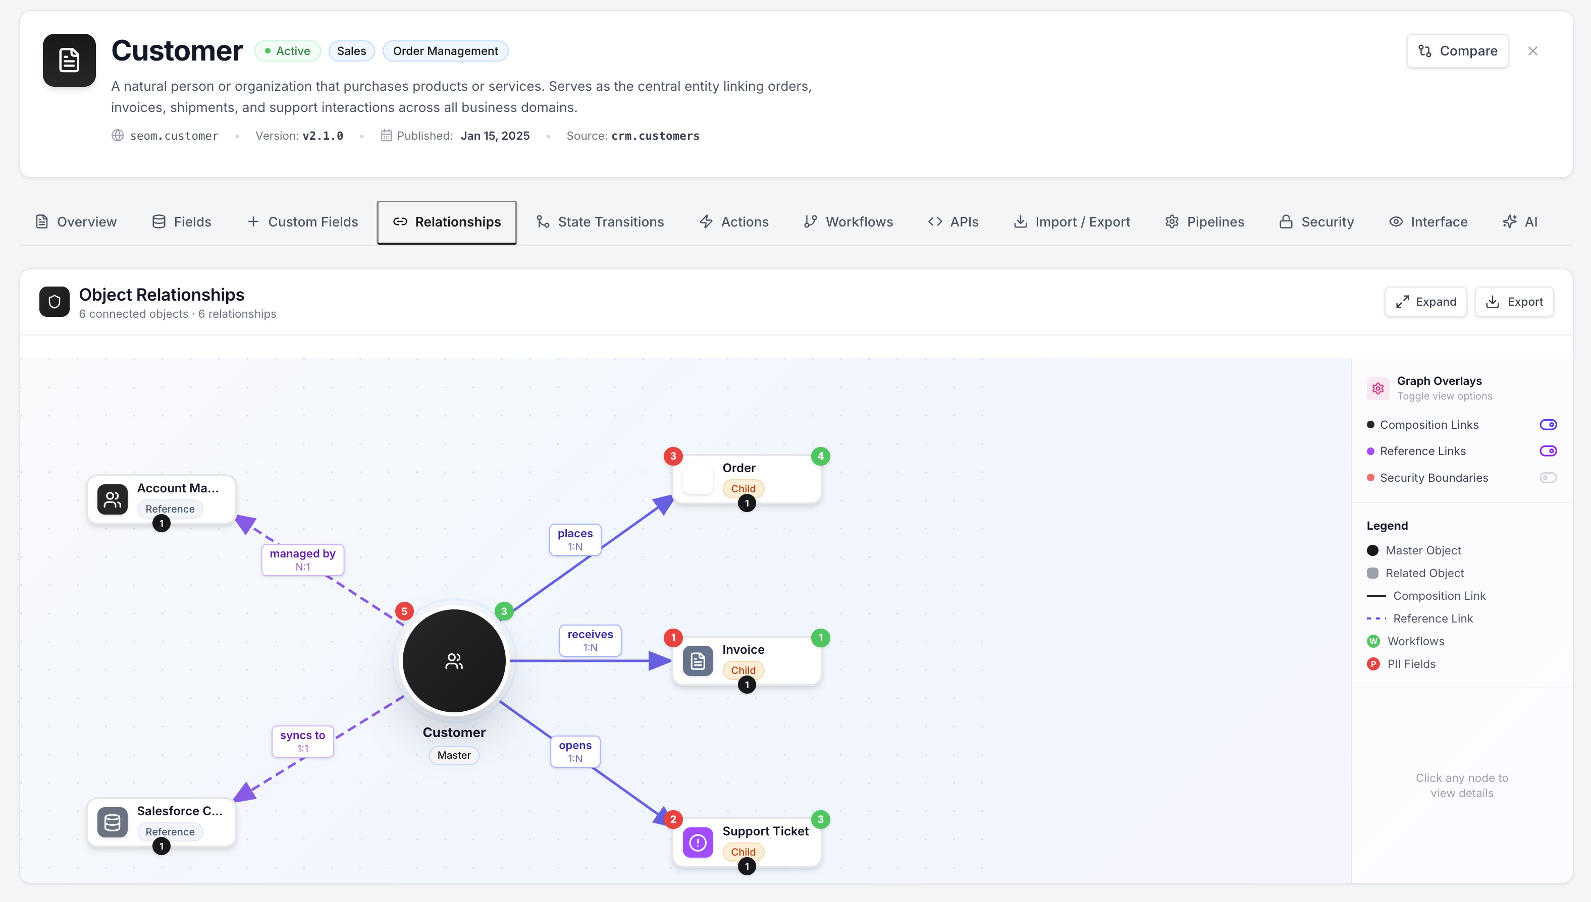The height and width of the screenshot is (902, 1591).
Task: Click the globe icon beside seom.customer
Action: (x=117, y=135)
